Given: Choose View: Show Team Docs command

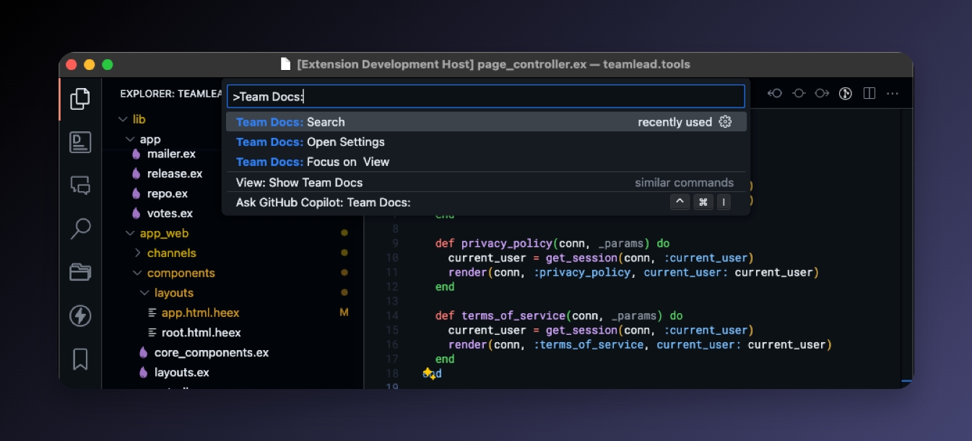Looking at the screenshot, I should (x=486, y=183).
